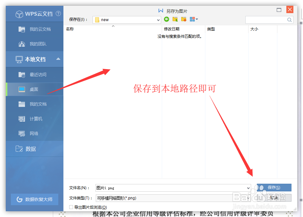
Task: Launch 数据恢复大师 recovery tool
Action: click(x=35, y=199)
